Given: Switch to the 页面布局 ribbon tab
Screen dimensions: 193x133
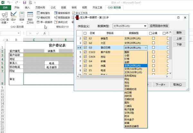Looking at the screenshot, I should 40,7.
